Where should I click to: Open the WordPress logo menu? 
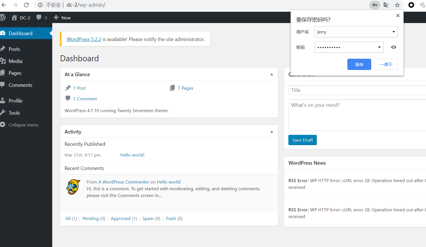click(x=3, y=17)
